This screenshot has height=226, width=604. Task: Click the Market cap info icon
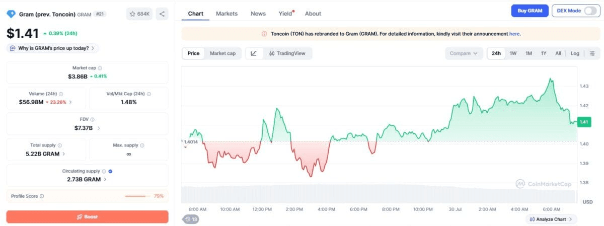pyautogui.click(x=100, y=67)
